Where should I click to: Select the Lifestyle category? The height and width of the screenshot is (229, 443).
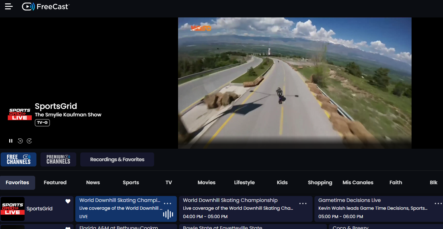coord(244,183)
